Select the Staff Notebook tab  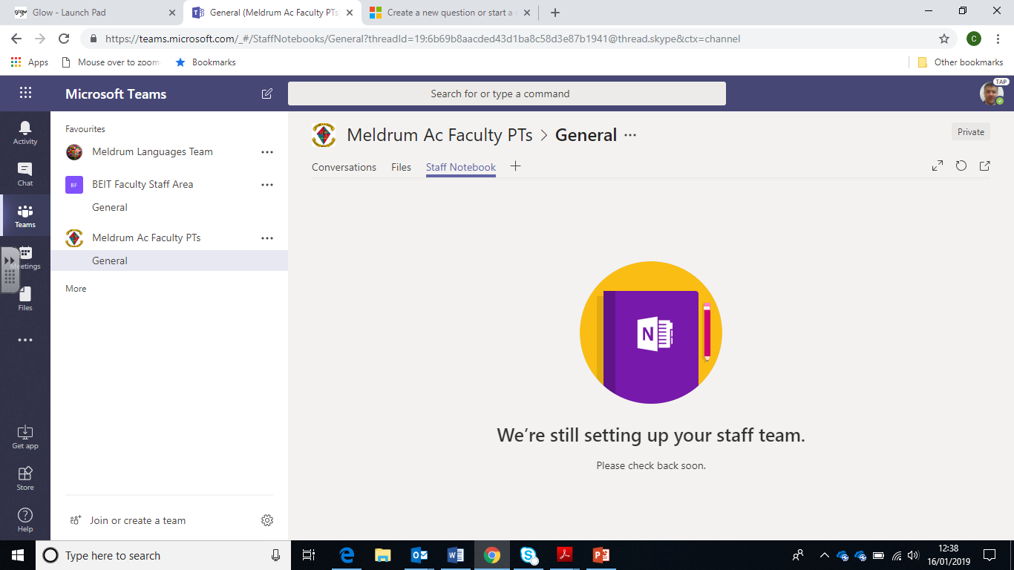(x=461, y=167)
